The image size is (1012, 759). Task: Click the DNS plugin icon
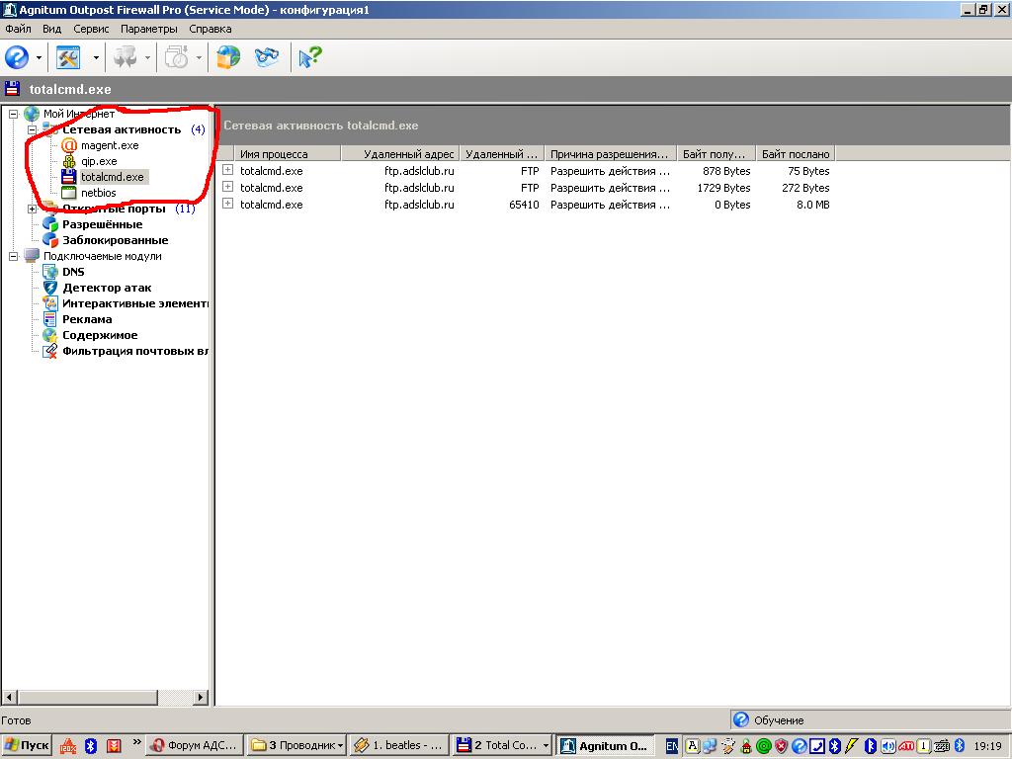pos(49,272)
